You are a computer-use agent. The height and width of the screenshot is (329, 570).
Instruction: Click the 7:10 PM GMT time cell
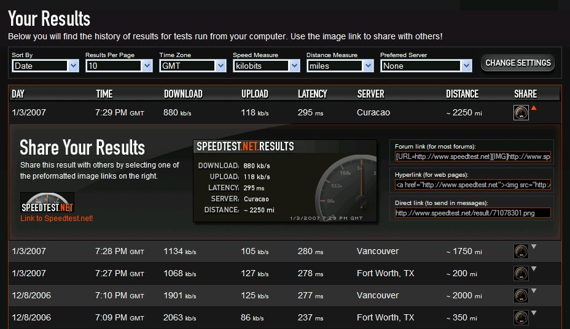(120, 296)
